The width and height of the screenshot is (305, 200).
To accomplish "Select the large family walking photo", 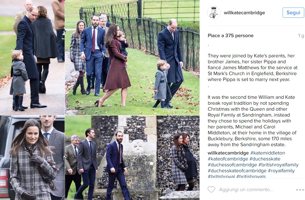I will tap(132, 57).
